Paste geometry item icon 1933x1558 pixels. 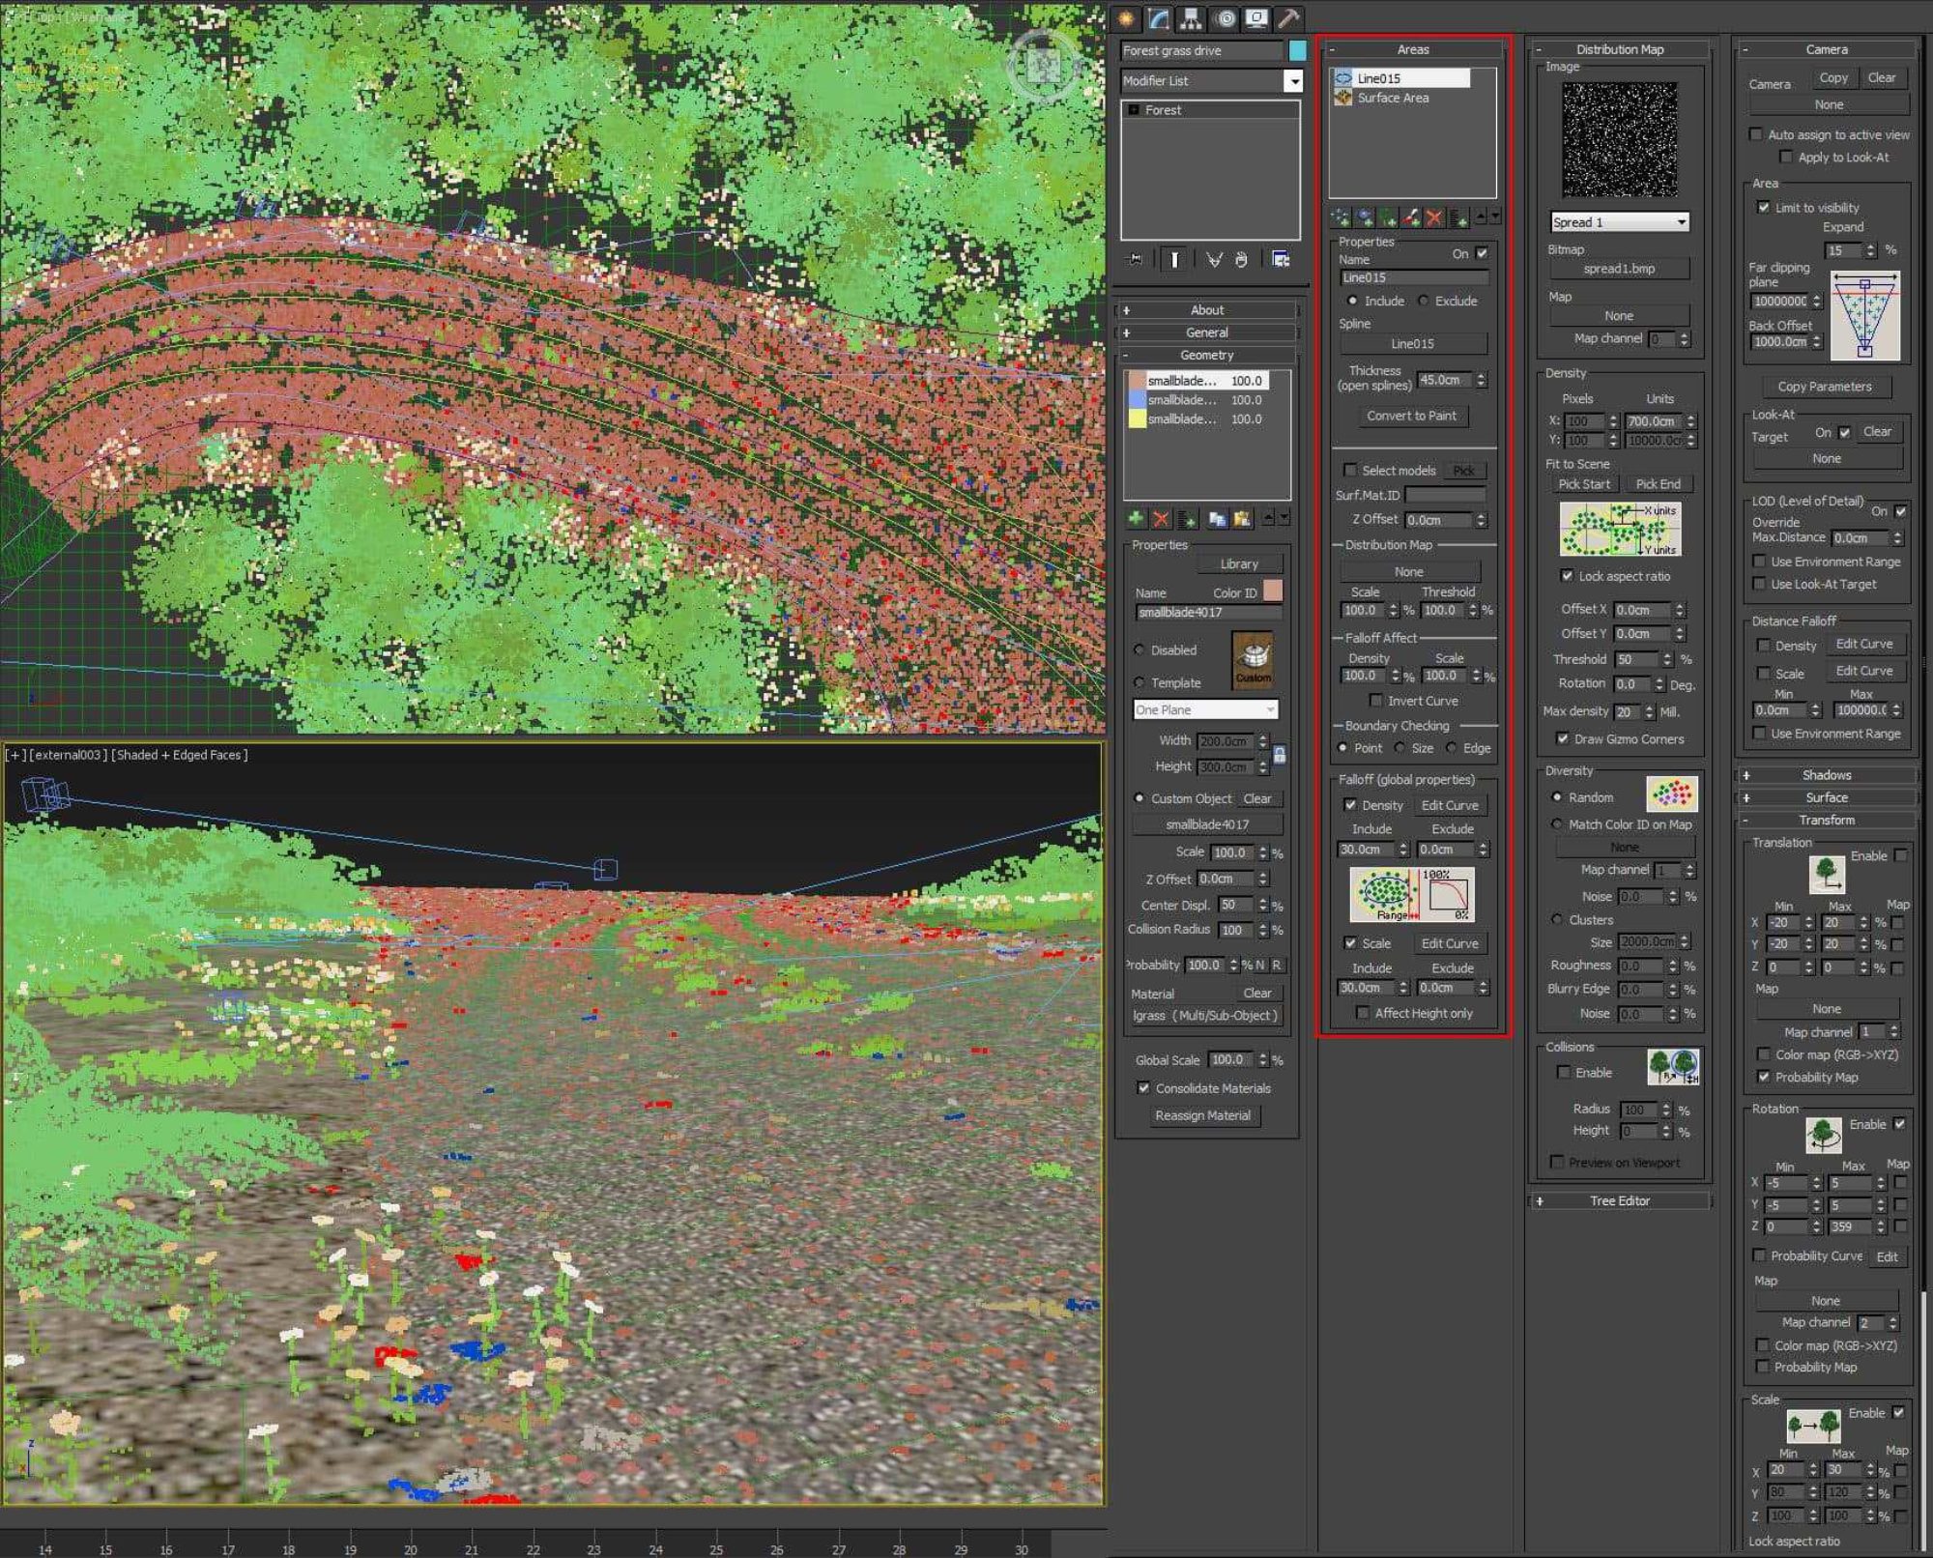pyautogui.click(x=1242, y=519)
